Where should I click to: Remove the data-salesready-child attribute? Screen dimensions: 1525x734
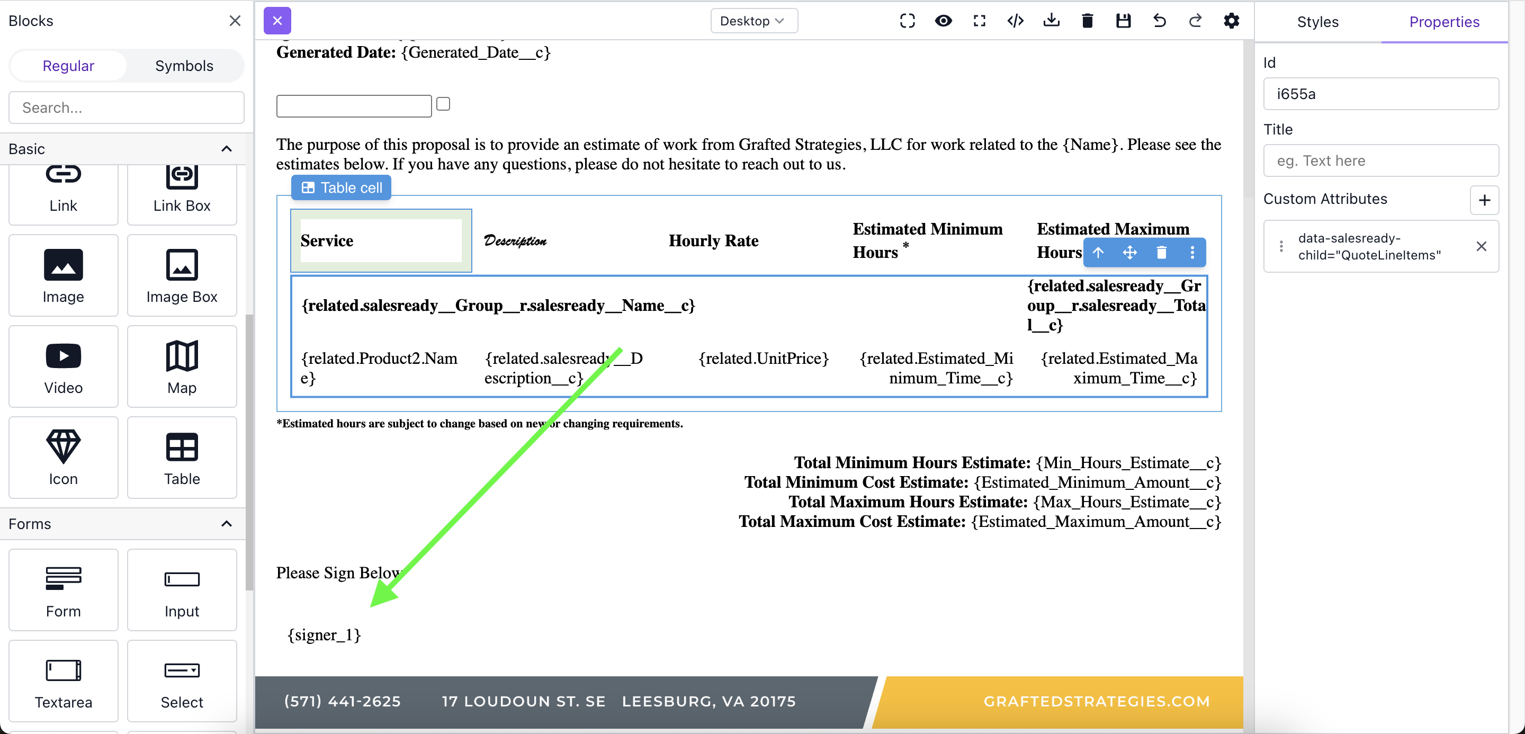point(1481,246)
